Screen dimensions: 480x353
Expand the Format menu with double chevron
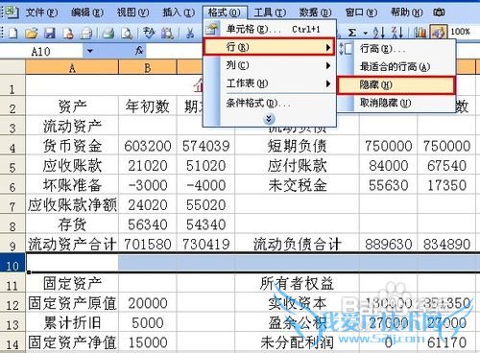click(269, 119)
